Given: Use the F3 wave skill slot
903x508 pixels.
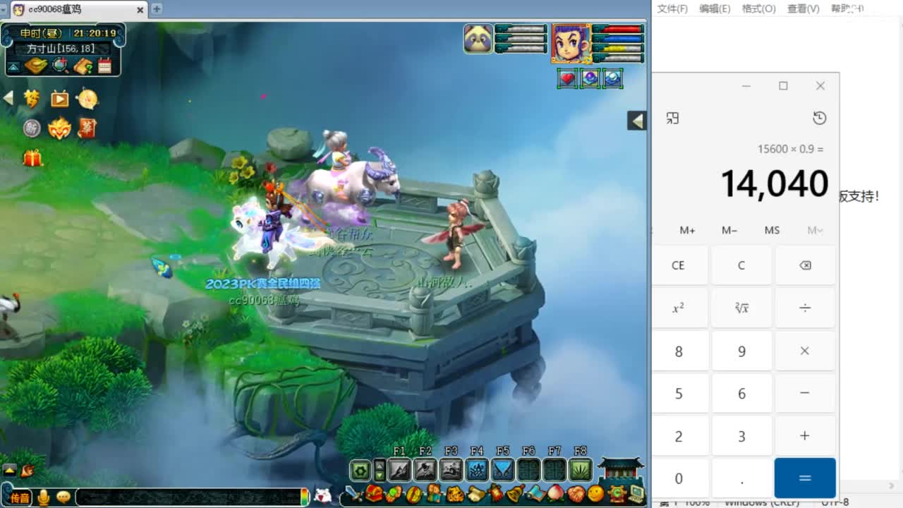Looking at the screenshot, I should [451, 469].
